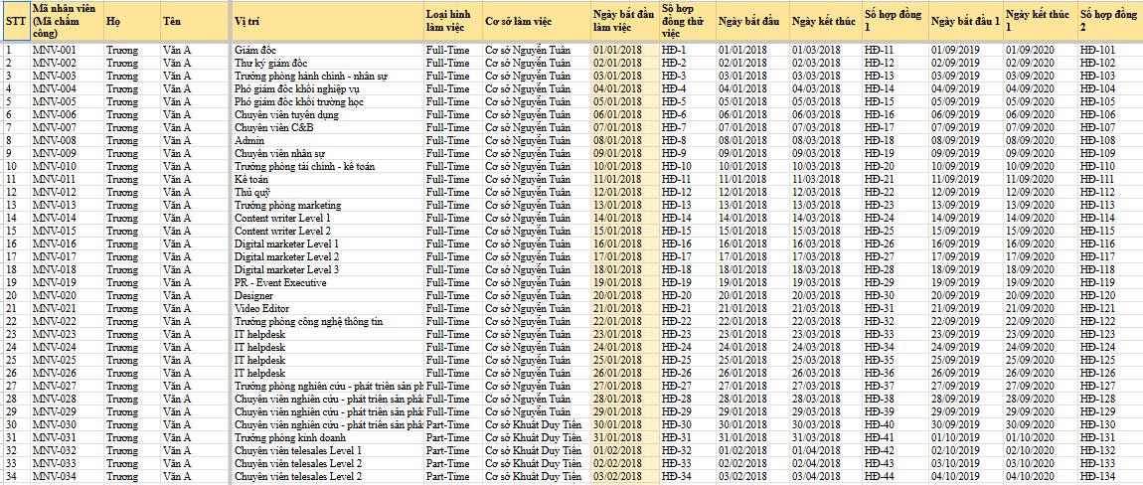Click contract number cell HĐ-40
The image size is (1143, 485).
[896, 425]
